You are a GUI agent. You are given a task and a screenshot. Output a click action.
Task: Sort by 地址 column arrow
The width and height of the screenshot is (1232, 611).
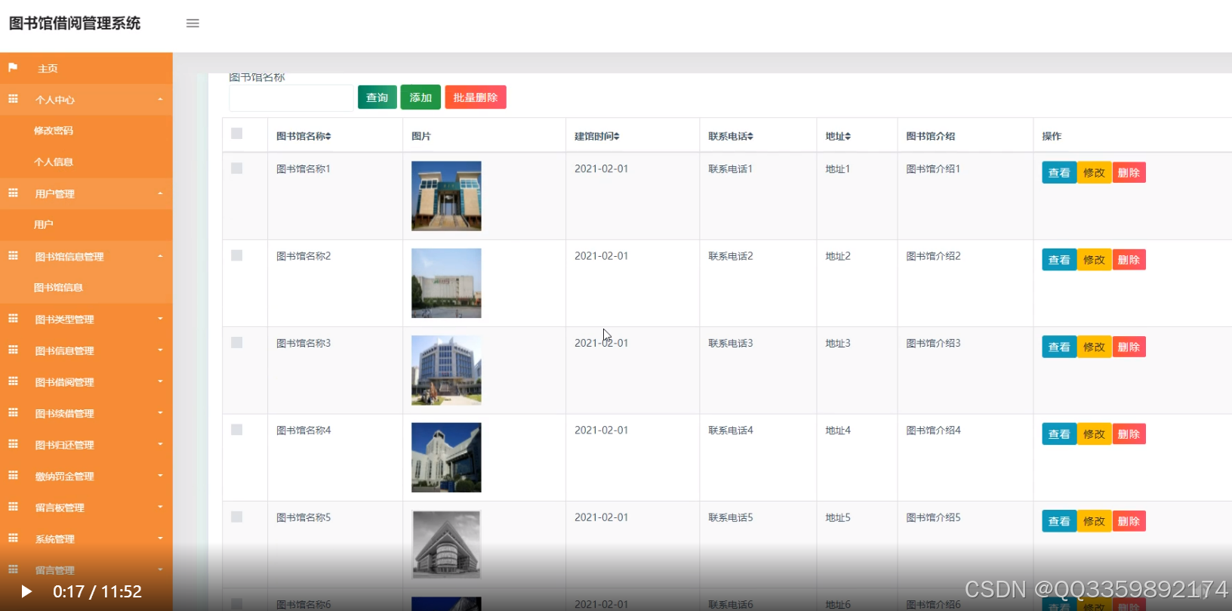849,137
